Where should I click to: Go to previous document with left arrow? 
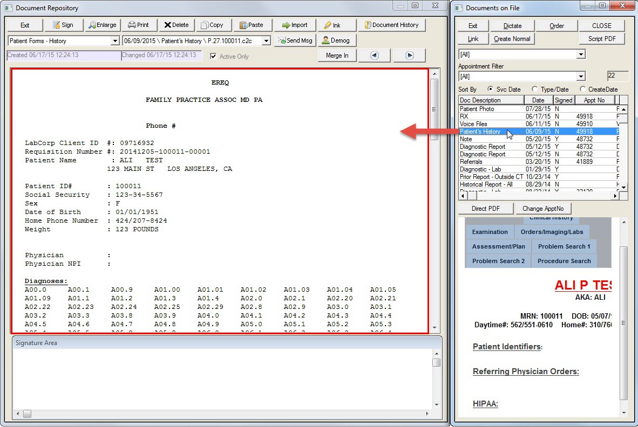(x=375, y=56)
